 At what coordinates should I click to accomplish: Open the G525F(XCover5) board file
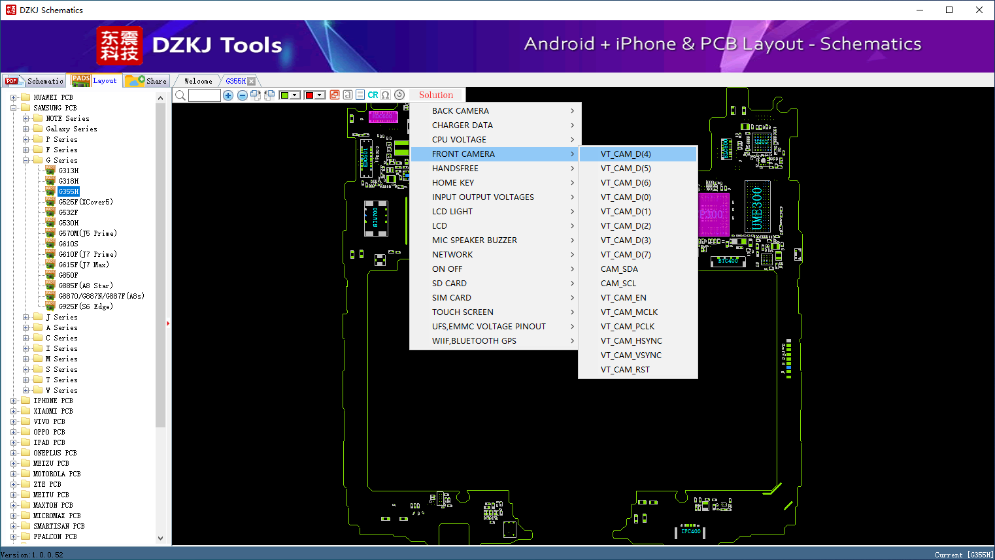click(x=86, y=202)
